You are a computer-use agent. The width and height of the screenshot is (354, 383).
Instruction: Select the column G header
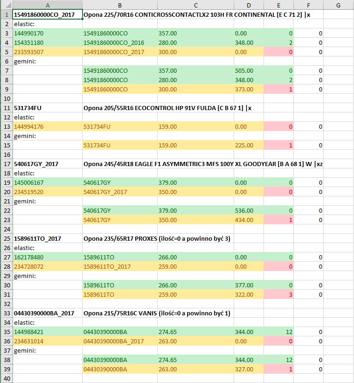pos(338,5)
